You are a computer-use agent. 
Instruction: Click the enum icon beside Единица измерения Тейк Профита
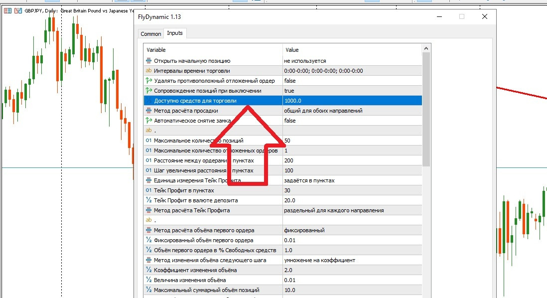tap(148, 180)
